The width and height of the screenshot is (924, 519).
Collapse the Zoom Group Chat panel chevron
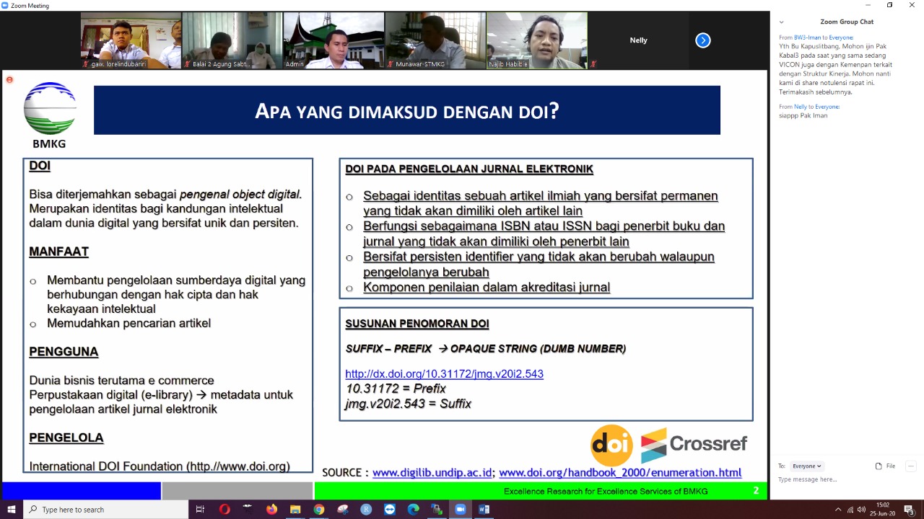coord(781,22)
